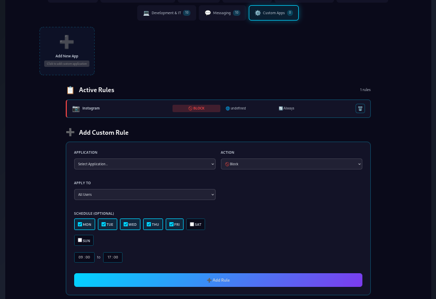
Task: Delete the Instagram rule with trash icon
Action: pos(360,108)
